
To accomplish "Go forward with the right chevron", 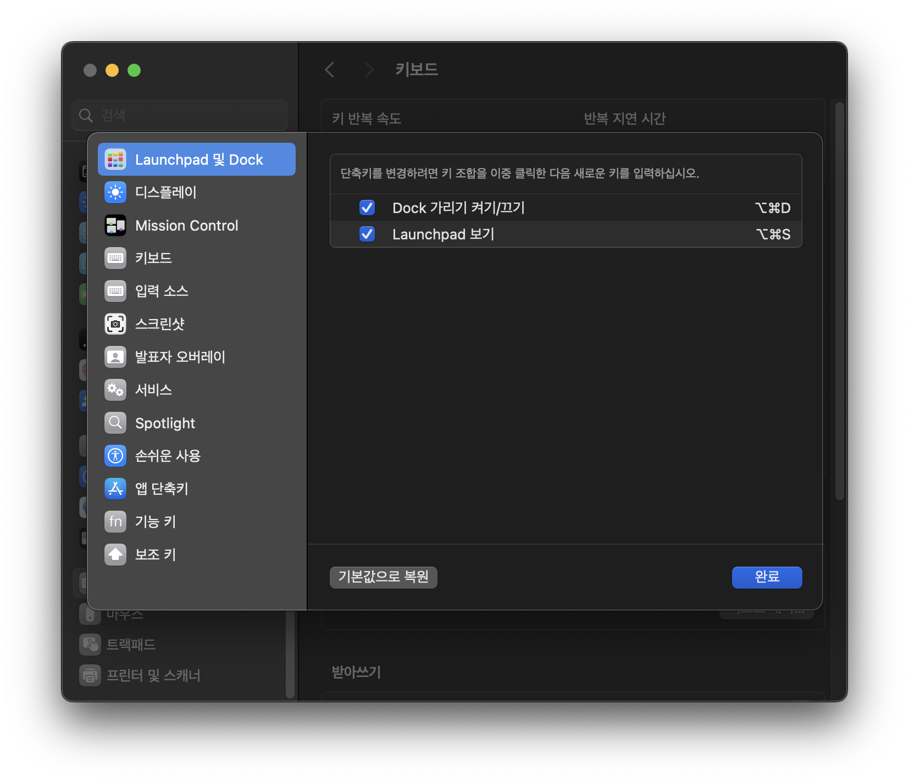I will coord(369,70).
